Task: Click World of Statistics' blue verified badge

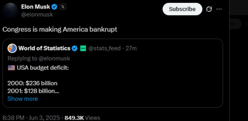Action: click(x=75, y=48)
